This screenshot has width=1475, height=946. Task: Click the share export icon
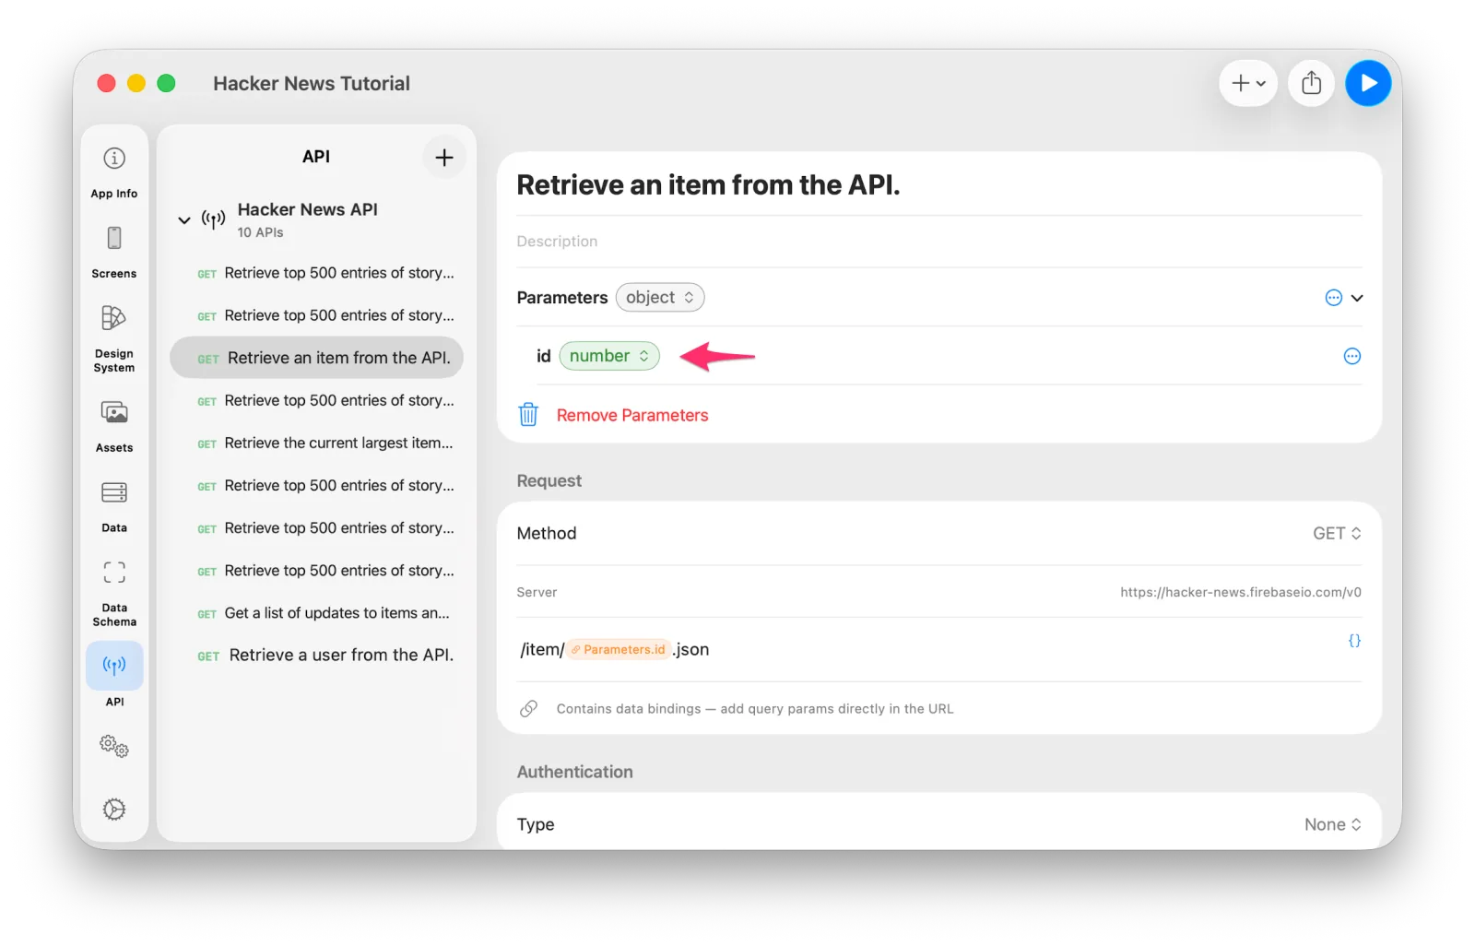pos(1311,83)
